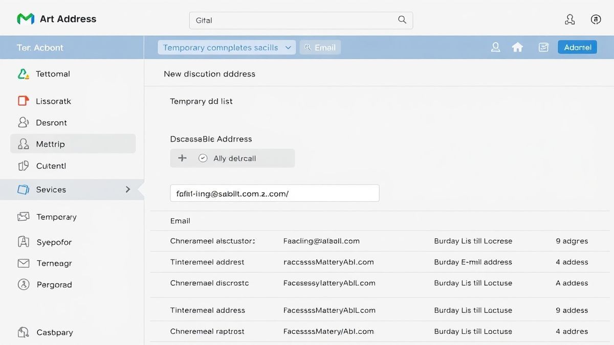Click the Temperary envelope icon
The image size is (614, 345).
tap(24, 217)
